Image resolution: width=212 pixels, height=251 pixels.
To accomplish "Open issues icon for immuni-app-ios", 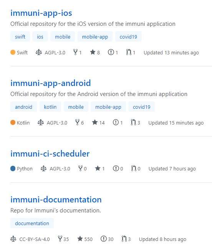I will point(111,52).
